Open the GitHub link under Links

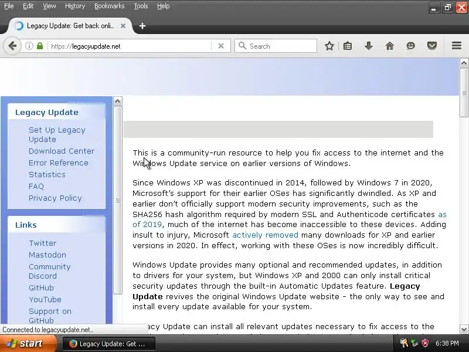(41, 287)
